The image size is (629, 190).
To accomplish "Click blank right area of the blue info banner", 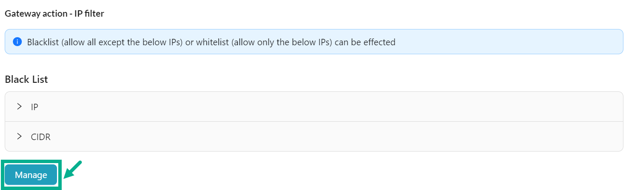I will [x=514, y=42].
